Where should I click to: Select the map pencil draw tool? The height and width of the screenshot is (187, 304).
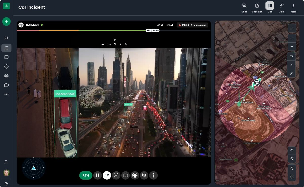click(291, 73)
